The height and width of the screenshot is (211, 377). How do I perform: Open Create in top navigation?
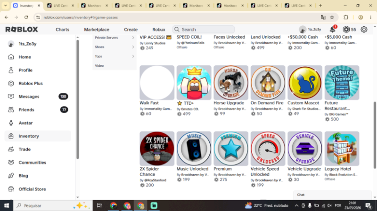point(131,30)
